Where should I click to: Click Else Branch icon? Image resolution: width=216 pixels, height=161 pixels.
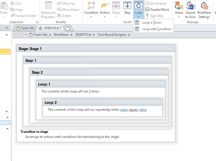(x=147, y=3)
